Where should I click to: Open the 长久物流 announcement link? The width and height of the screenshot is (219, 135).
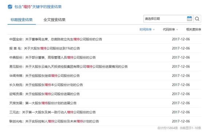(x=46, y=85)
